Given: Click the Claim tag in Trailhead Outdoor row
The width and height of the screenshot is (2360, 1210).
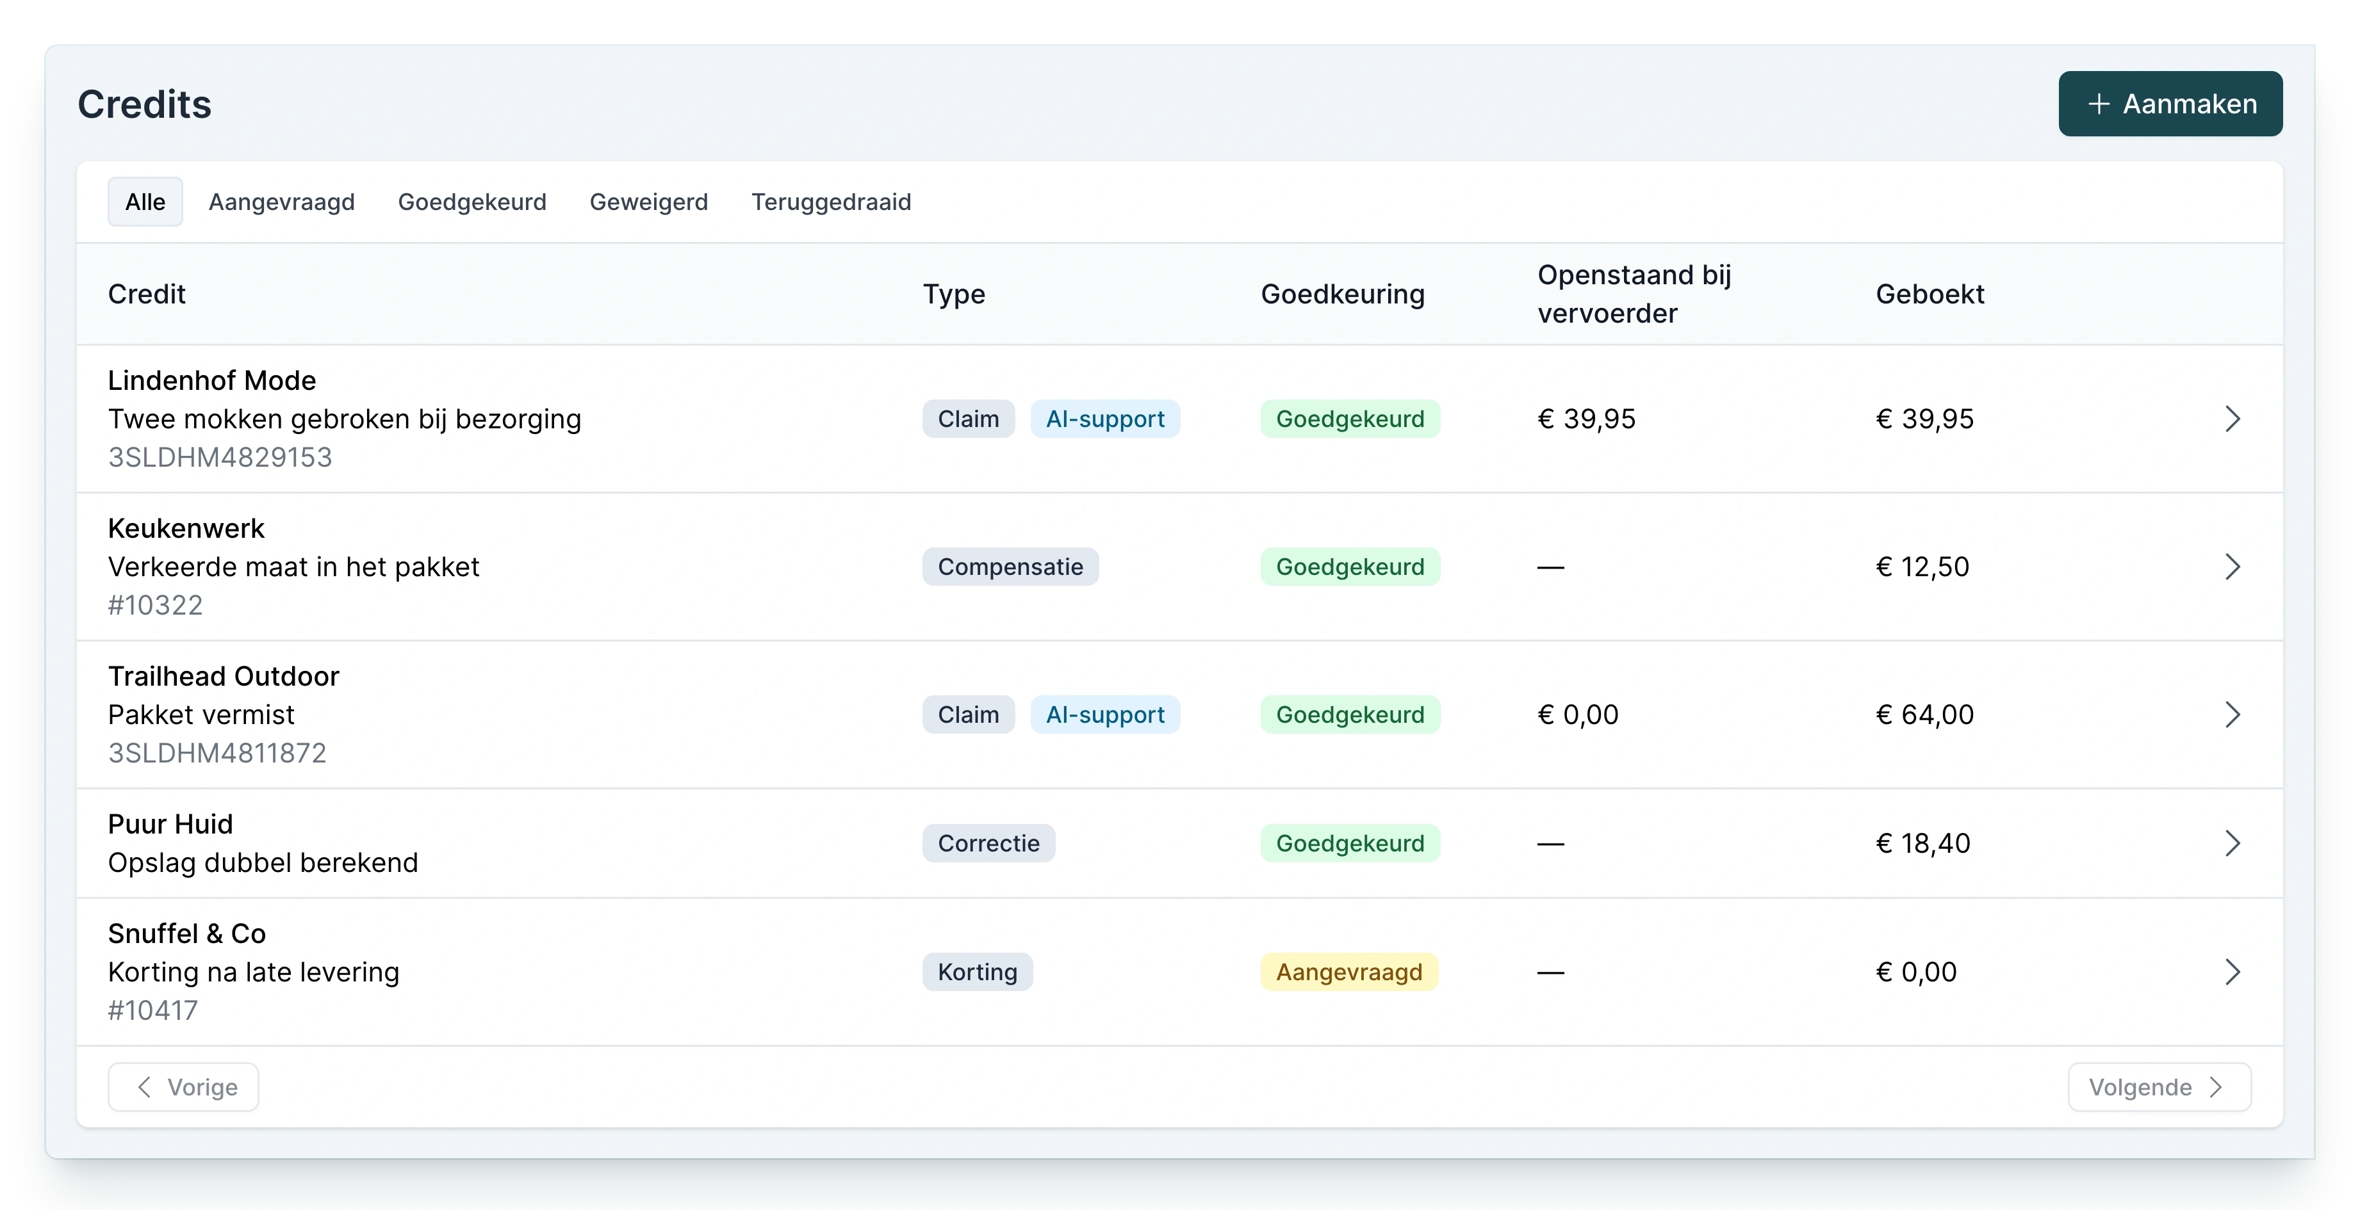Looking at the screenshot, I should coord(969,715).
